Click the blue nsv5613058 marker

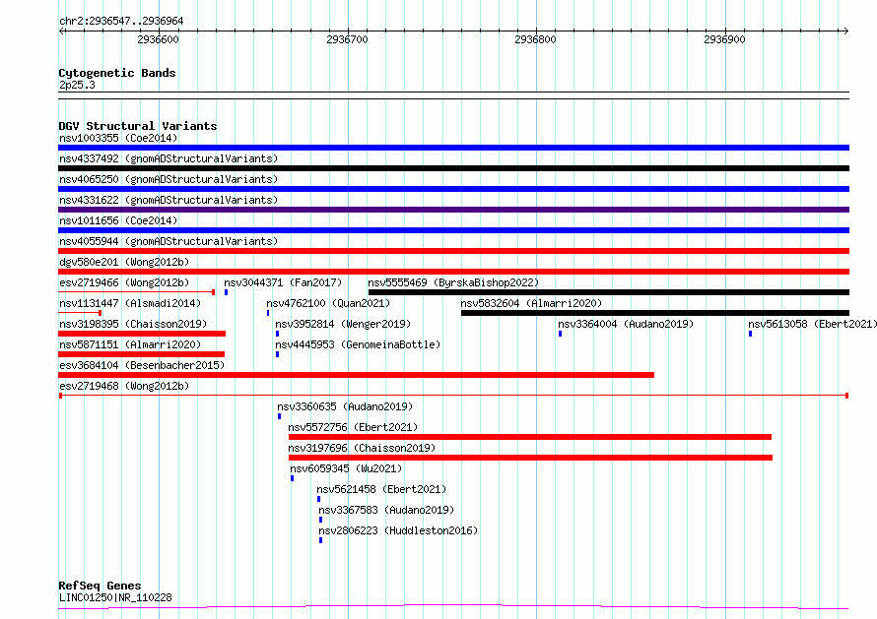(x=750, y=334)
